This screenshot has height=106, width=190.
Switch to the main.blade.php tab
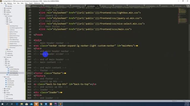click(91, 6)
